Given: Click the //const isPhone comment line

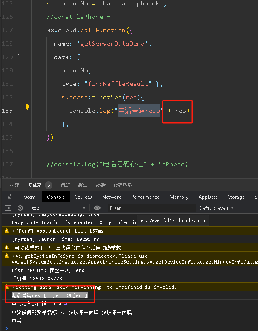Looking at the screenshot, I should click(78, 17).
